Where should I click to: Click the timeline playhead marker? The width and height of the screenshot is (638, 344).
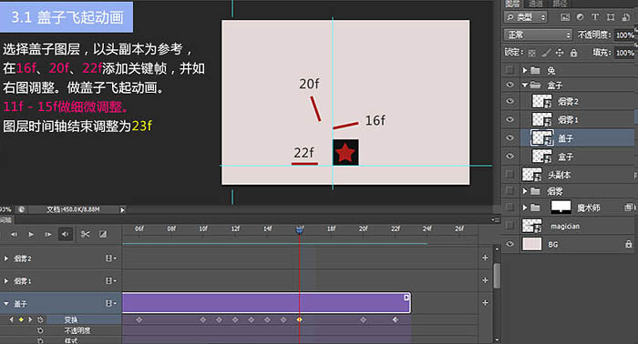pos(300,230)
